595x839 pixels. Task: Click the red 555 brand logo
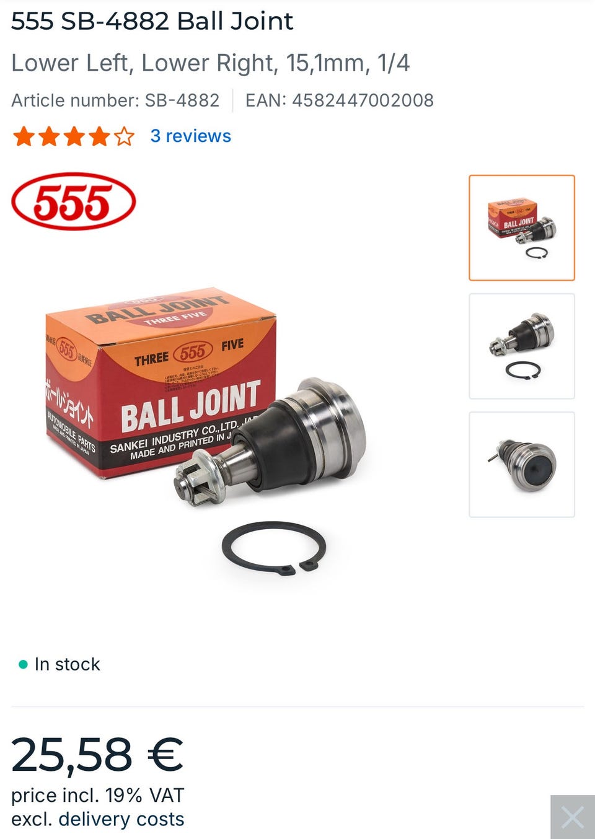click(73, 201)
